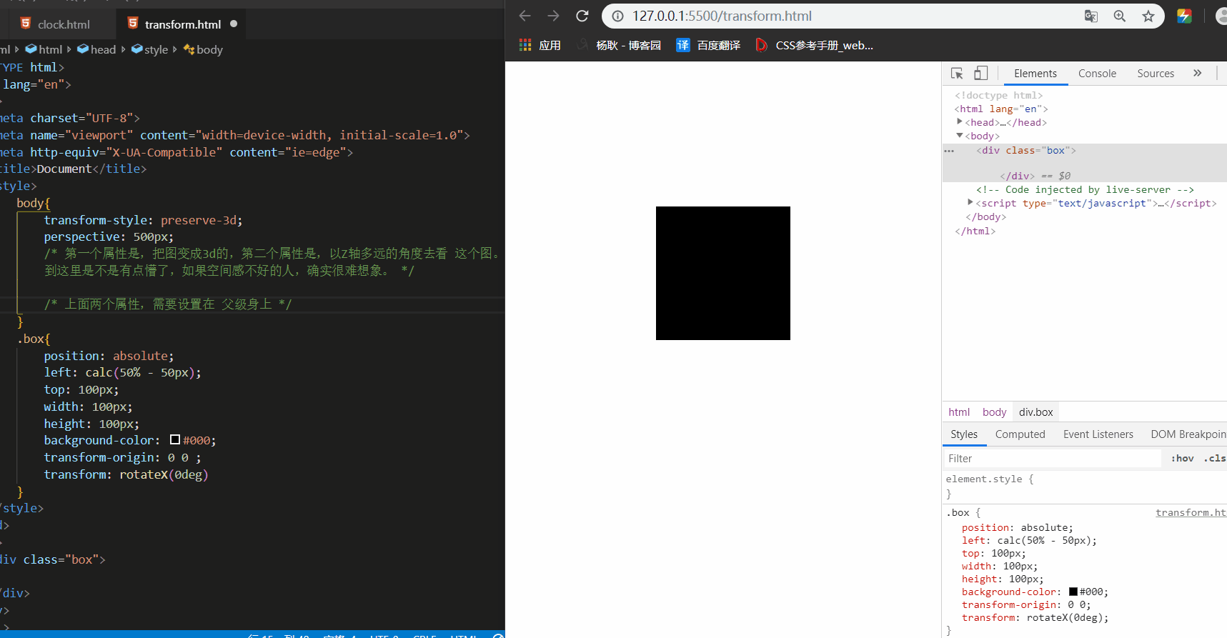The height and width of the screenshot is (638, 1227).
Task: Open the Google Translate icon in address bar
Action: [1091, 16]
